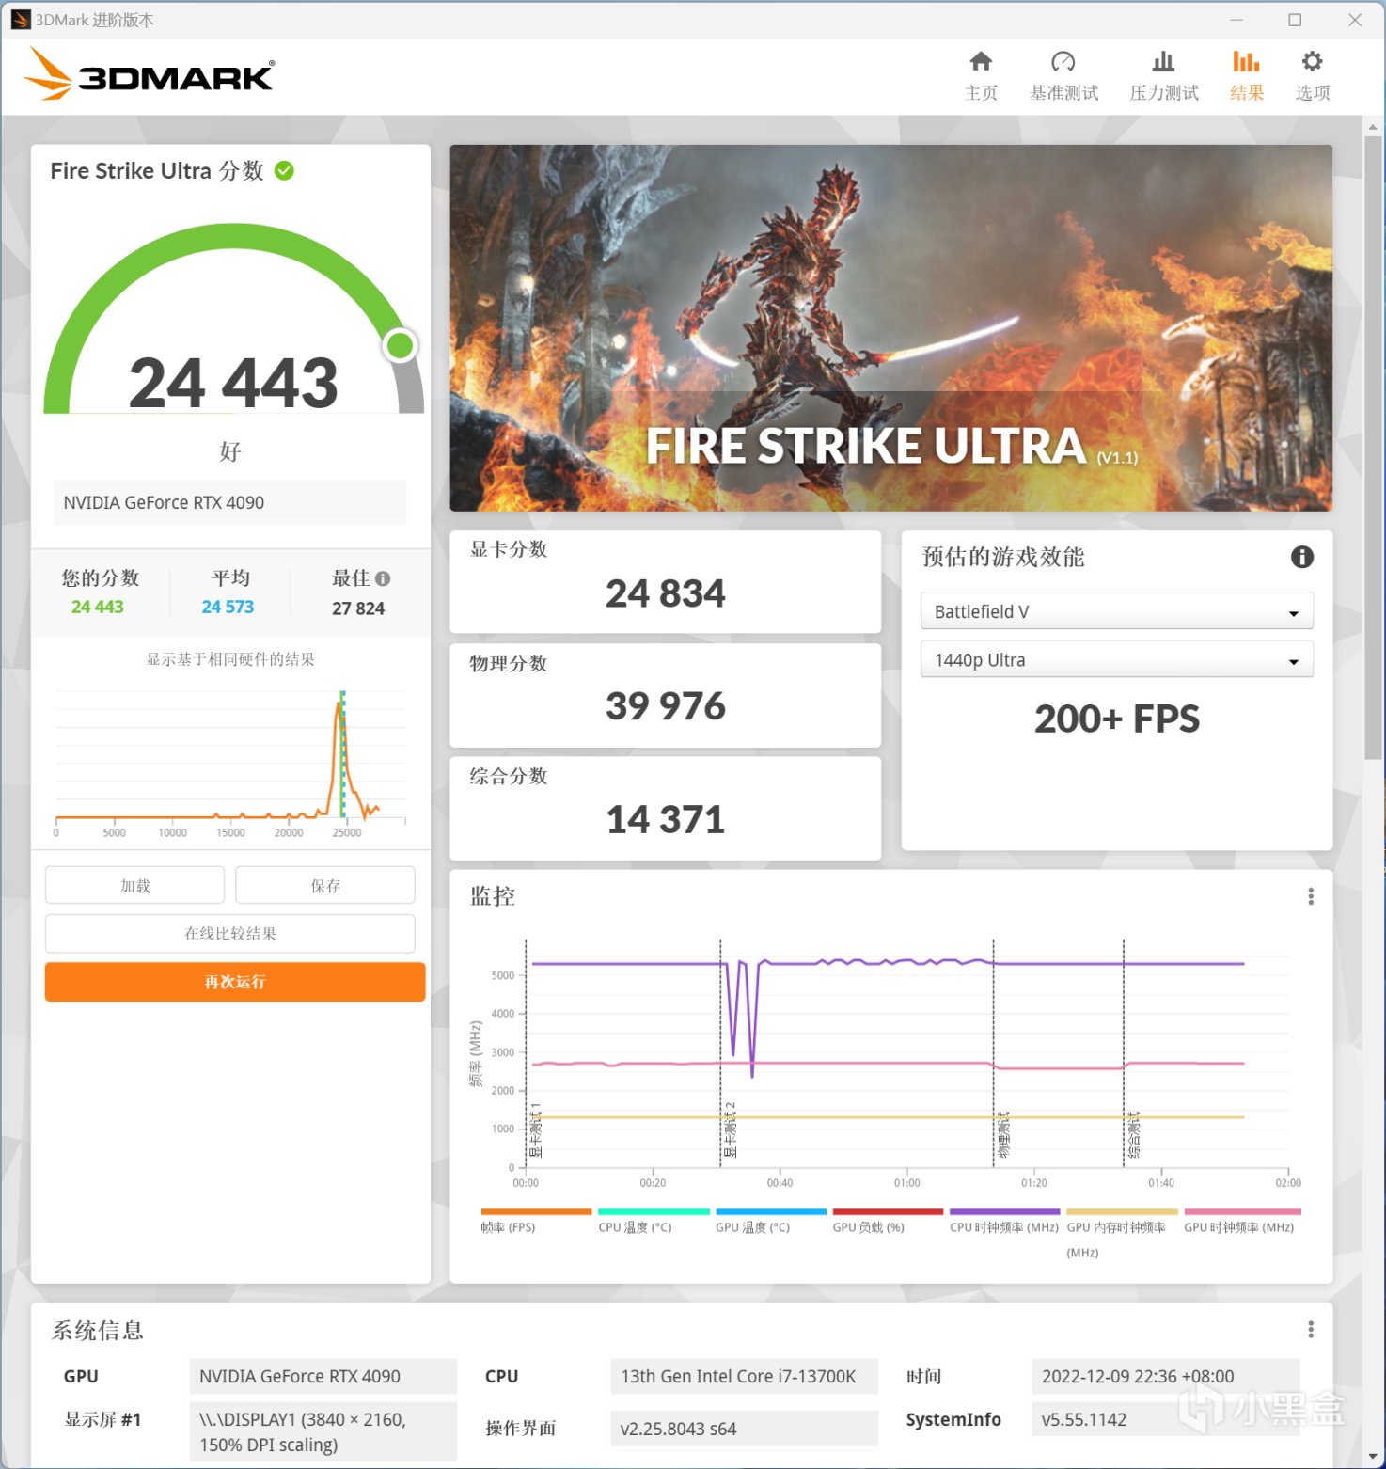Click the 保存 save button
Screen dimensions: 1386x1469
click(325, 885)
